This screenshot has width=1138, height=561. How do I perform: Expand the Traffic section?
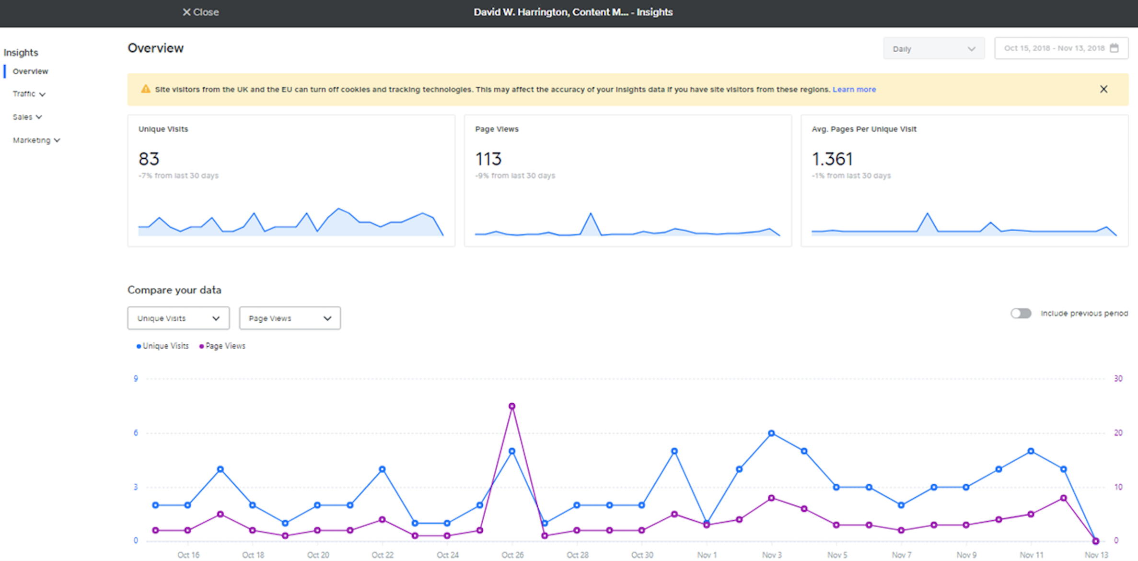point(29,94)
